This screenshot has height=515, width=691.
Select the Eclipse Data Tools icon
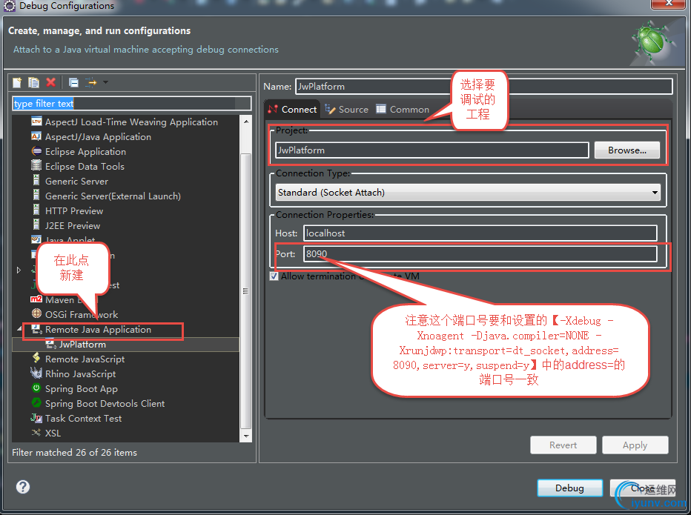pos(36,166)
